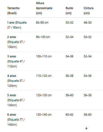Click the 110–120 cm height cell
The width and height of the screenshot is (103, 132).
pyautogui.click(x=44, y=76)
